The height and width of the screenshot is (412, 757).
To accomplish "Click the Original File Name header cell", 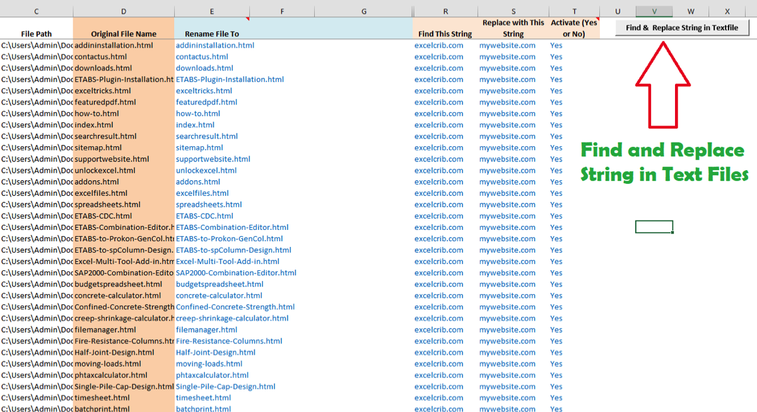I will click(x=124, y=34).
